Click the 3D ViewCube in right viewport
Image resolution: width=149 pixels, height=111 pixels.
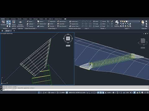(x=143, y=41)
